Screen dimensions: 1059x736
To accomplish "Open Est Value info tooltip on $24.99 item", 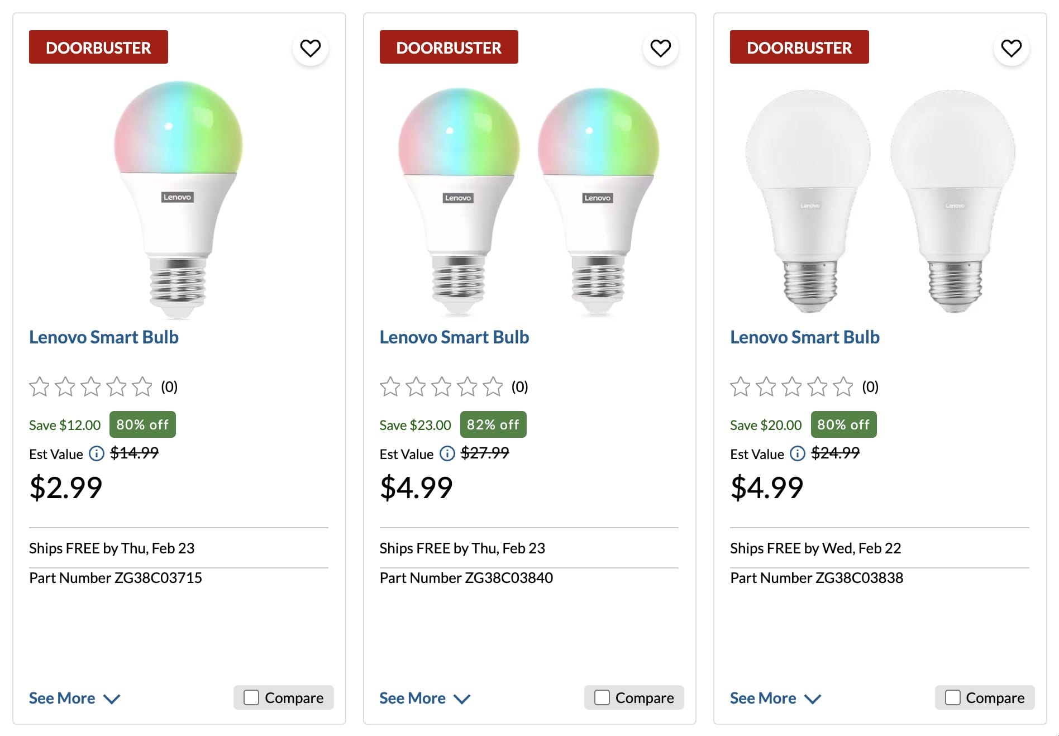I will point(796,453).
